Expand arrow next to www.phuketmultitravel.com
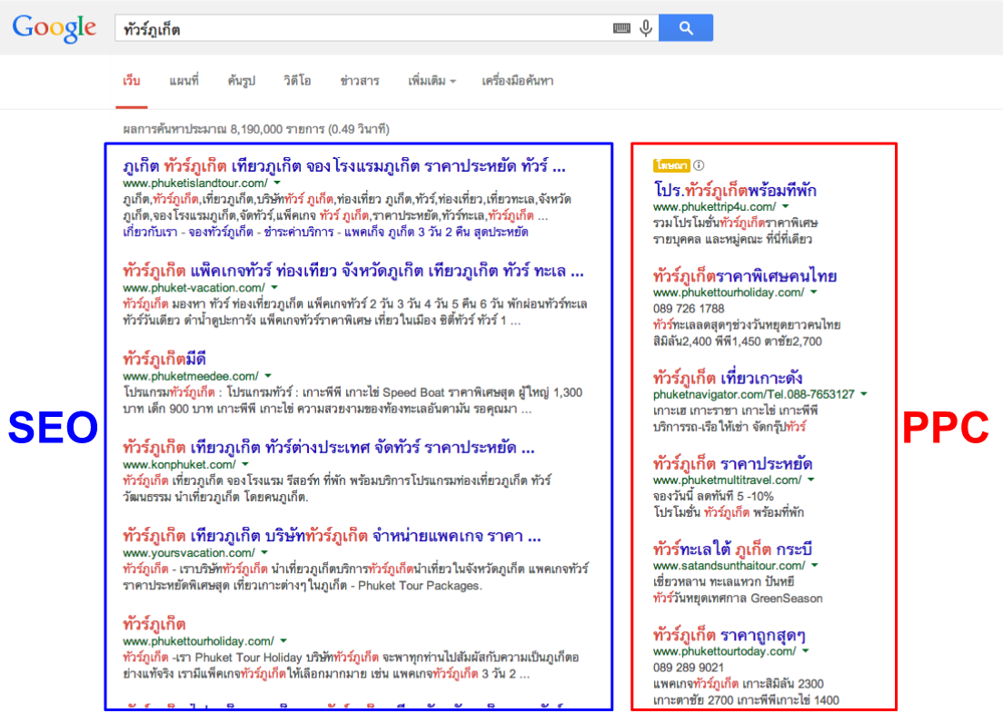This screenshot has width=1003, height=723. click(x=811, y=480)
